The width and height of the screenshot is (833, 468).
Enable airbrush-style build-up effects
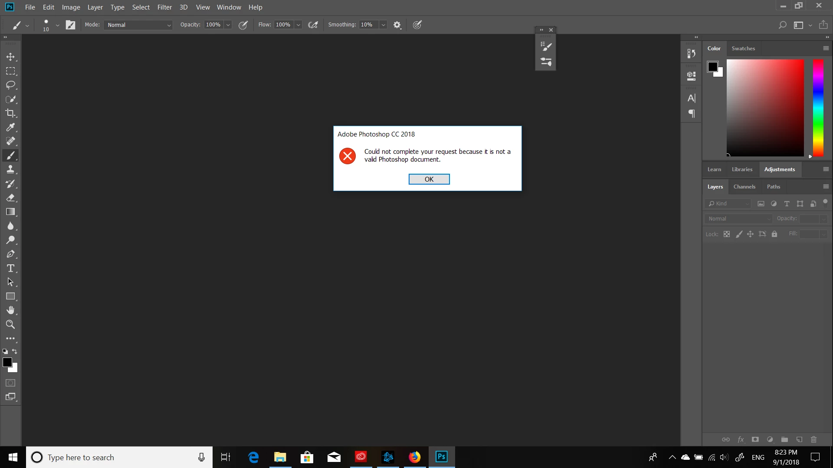pyautogui.click(x=313, y=25)
